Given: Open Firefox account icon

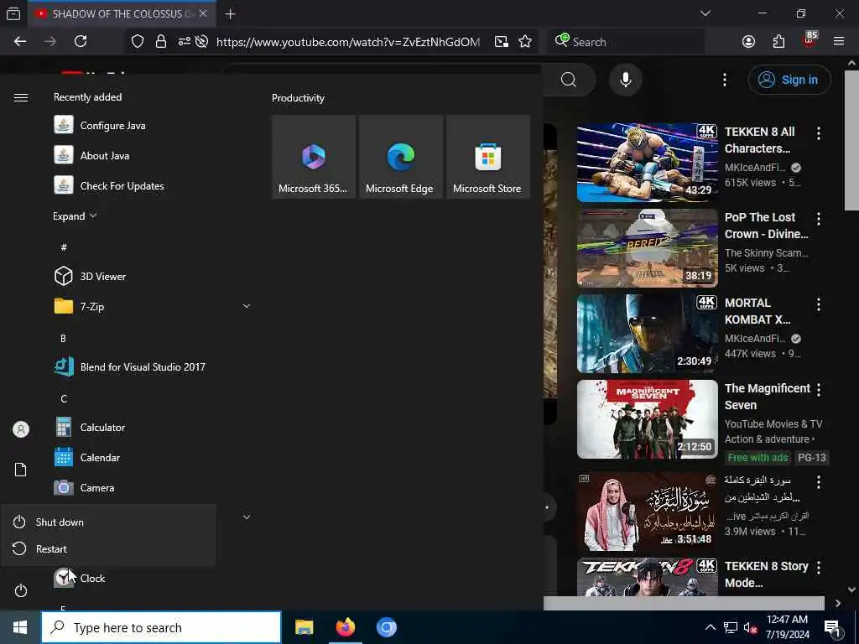Looking at the screenshot, I should coord(748,42).
